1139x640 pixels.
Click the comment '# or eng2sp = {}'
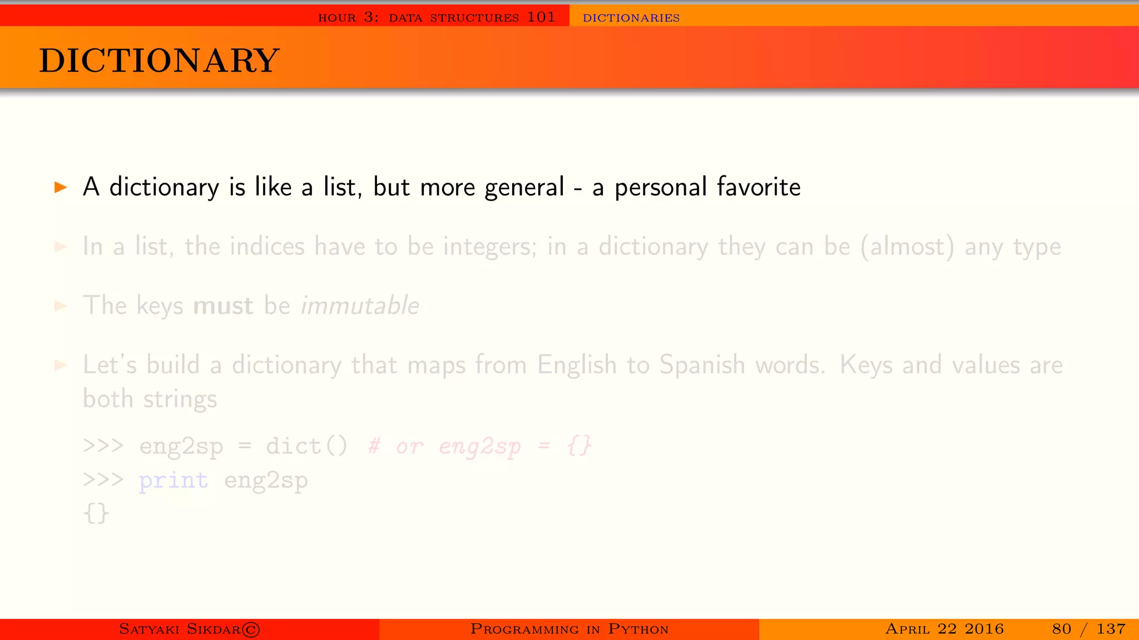480,446
